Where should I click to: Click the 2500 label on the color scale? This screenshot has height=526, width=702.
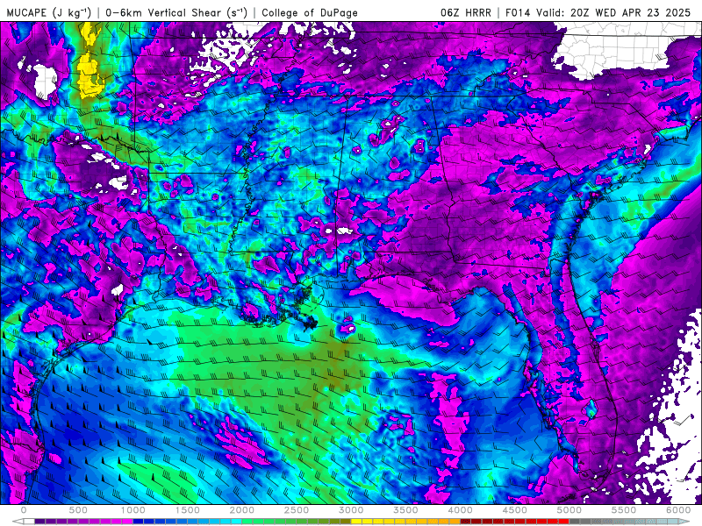tap(297, 510)
